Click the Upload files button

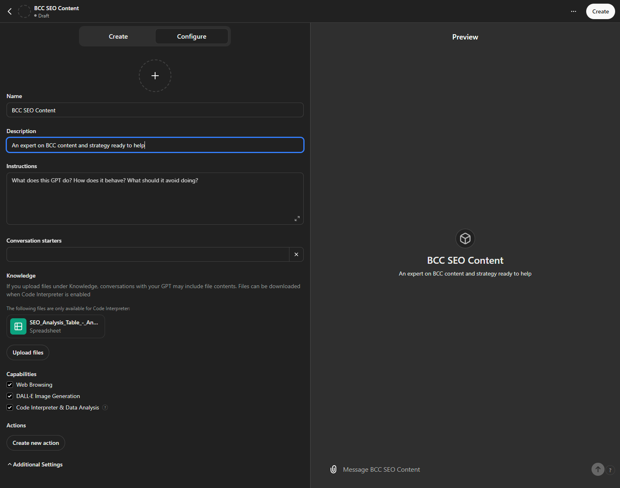(x=28, y=352)
